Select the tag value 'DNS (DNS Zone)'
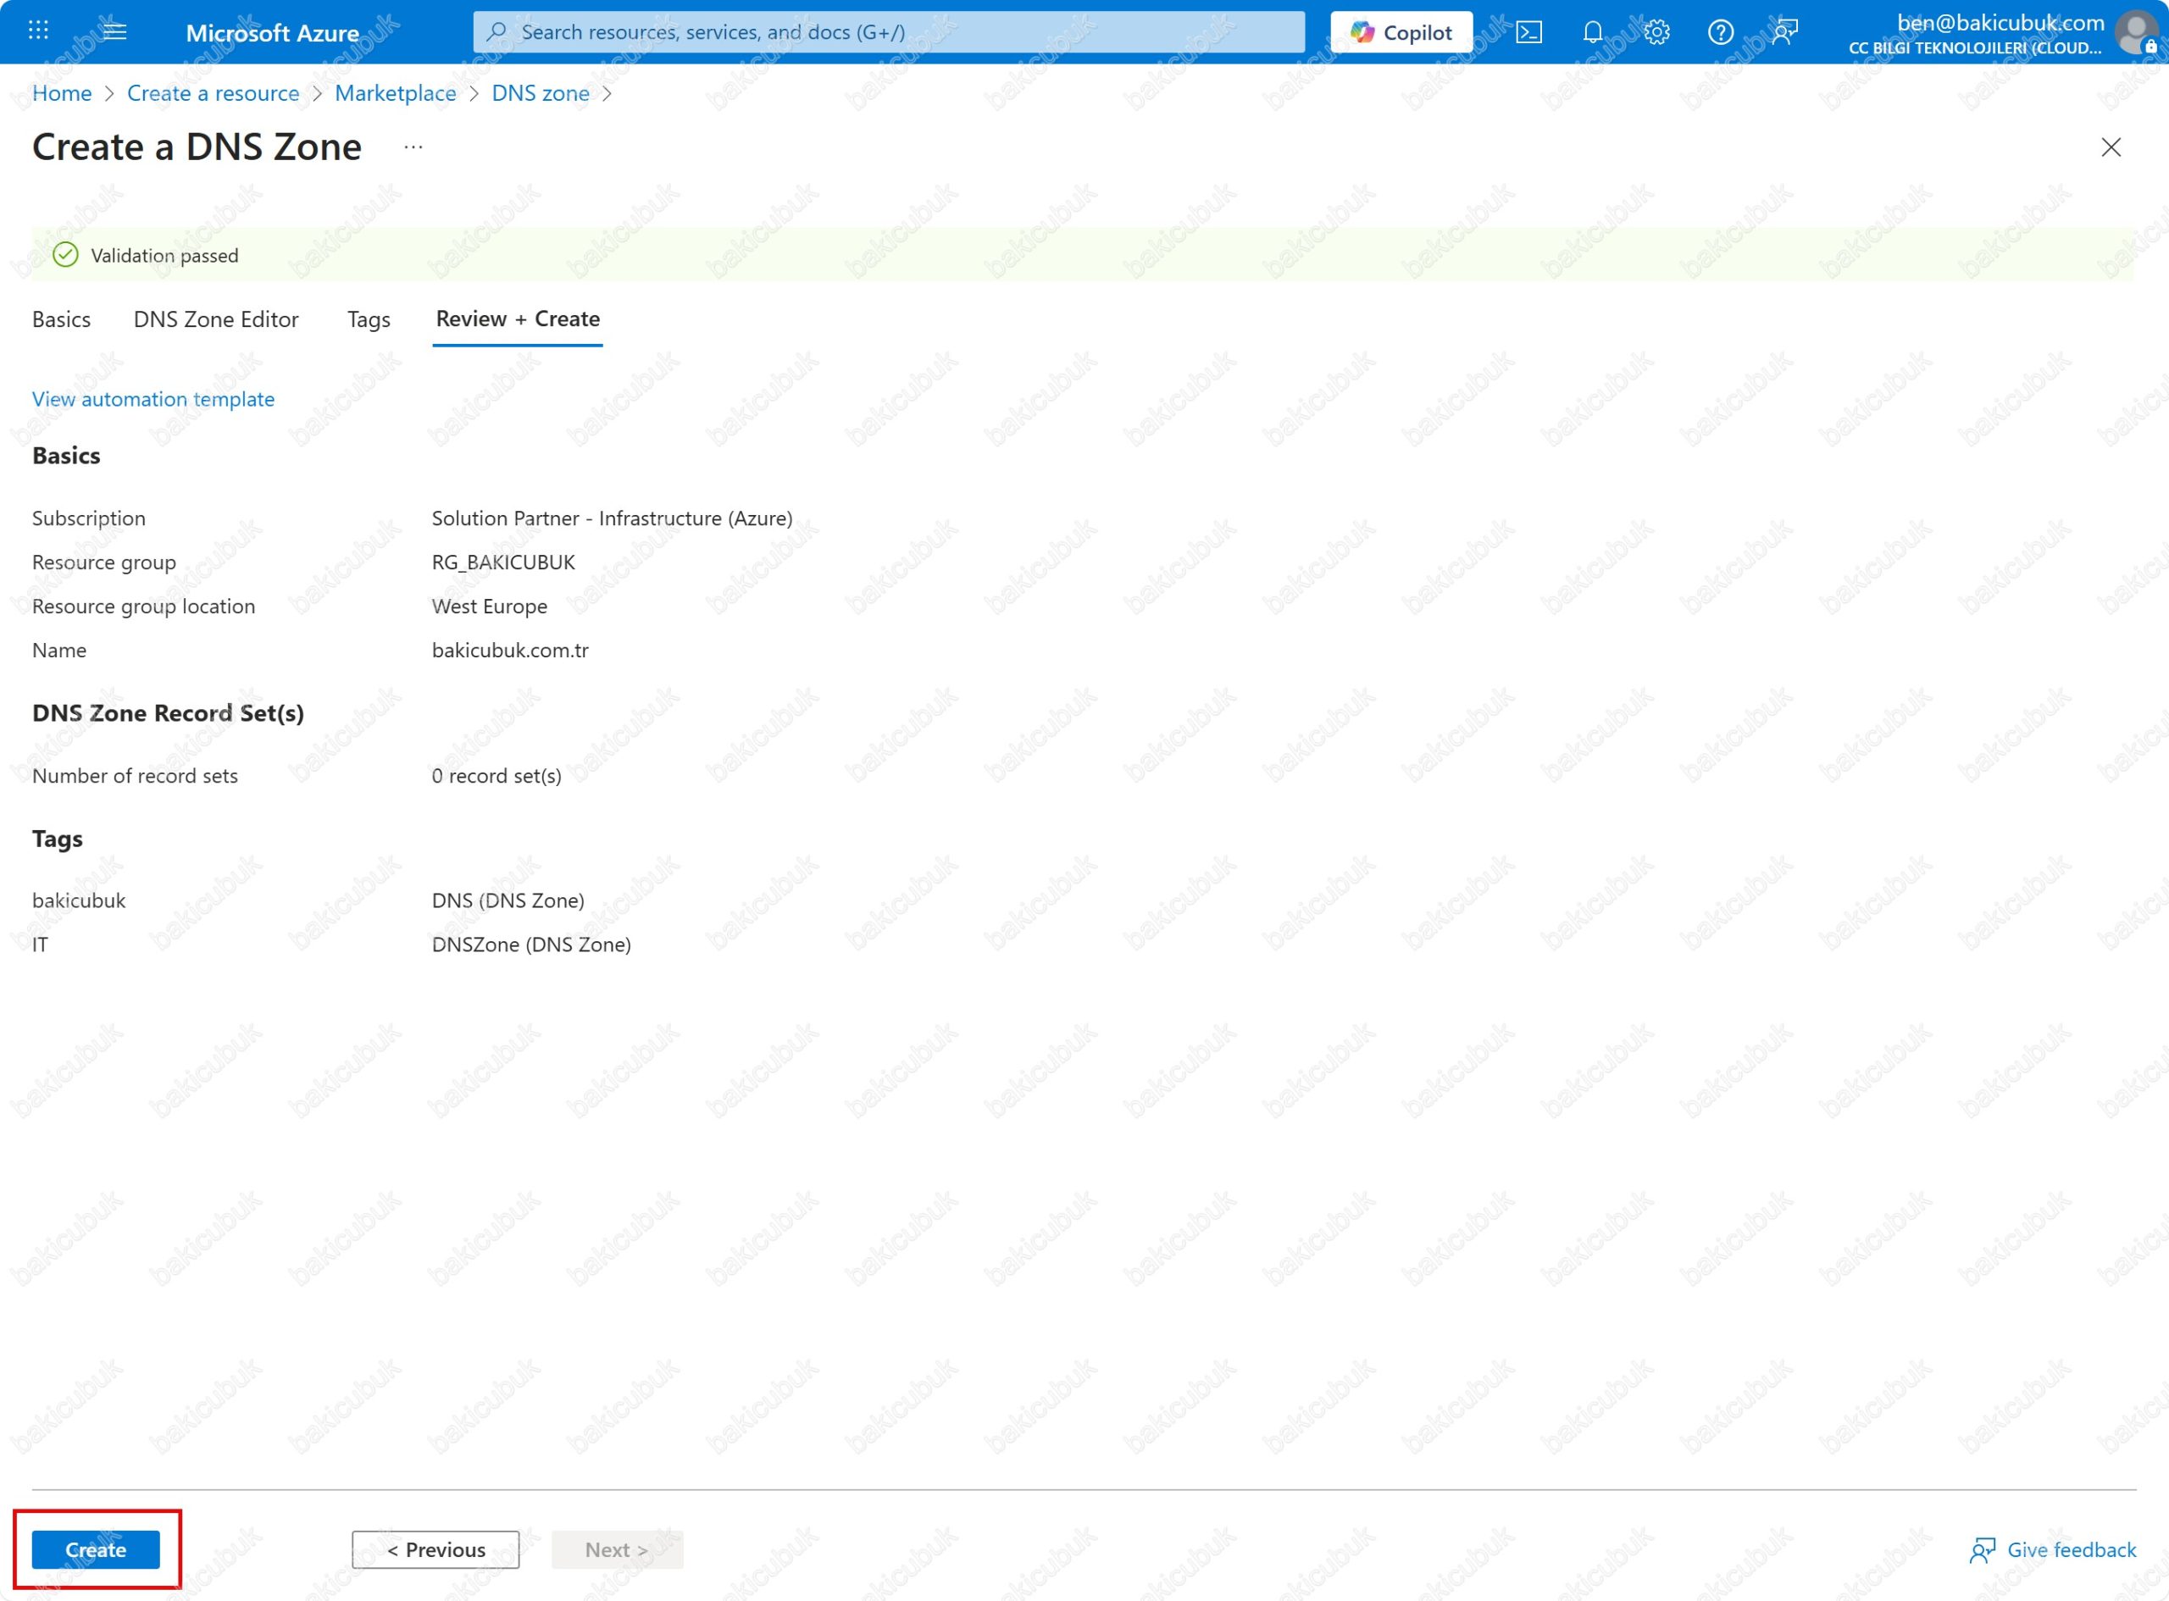Screen dimensions: 2169x1601 click(508, 900)
